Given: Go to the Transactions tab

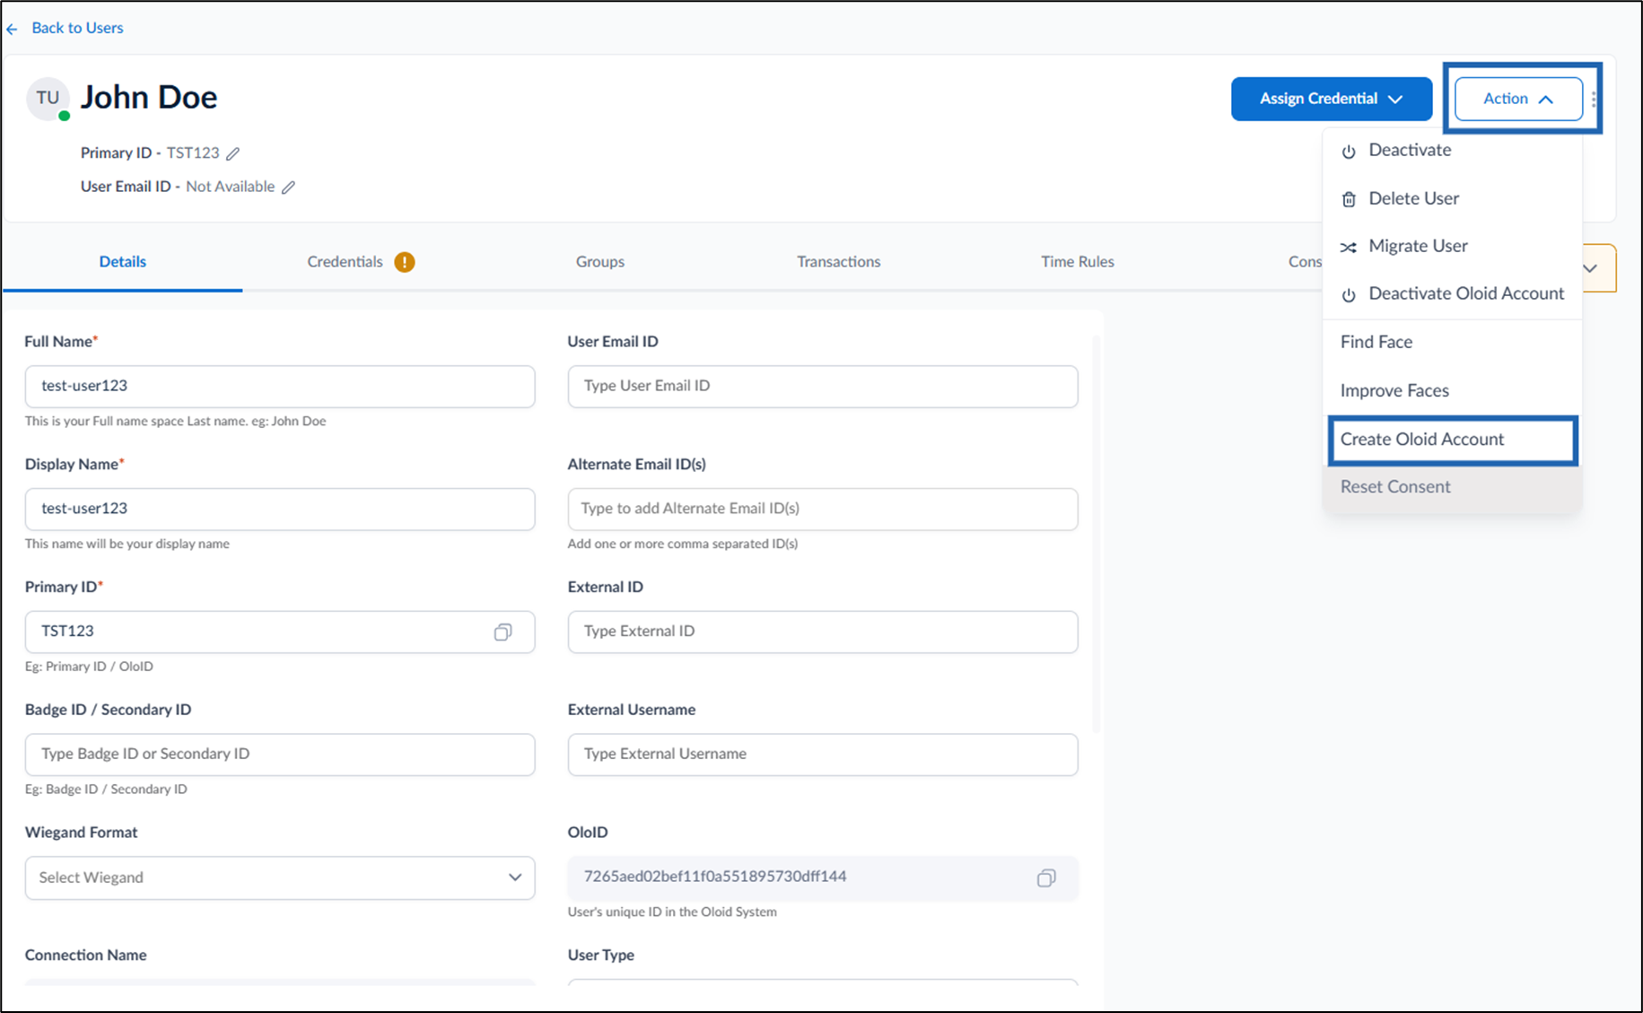Looking at the screenshot, I should pos(839,262).
